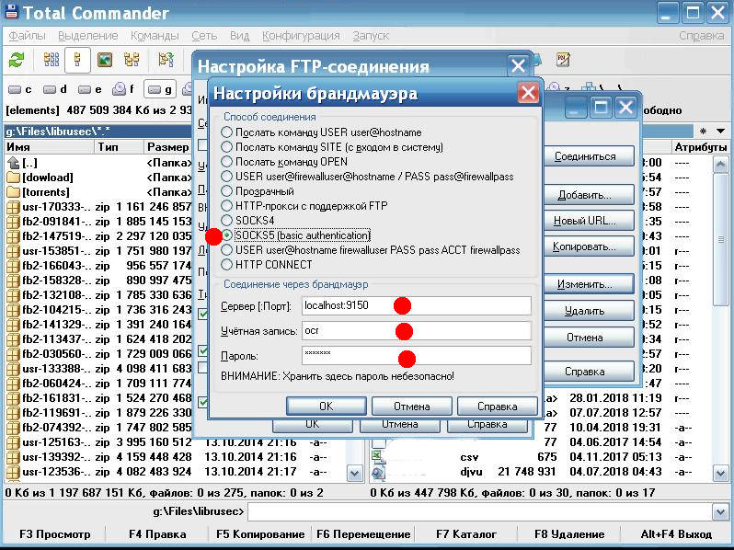Click right panel scrollbar down arrow
This screenshot has width=734, height=550.
[721, 474]
